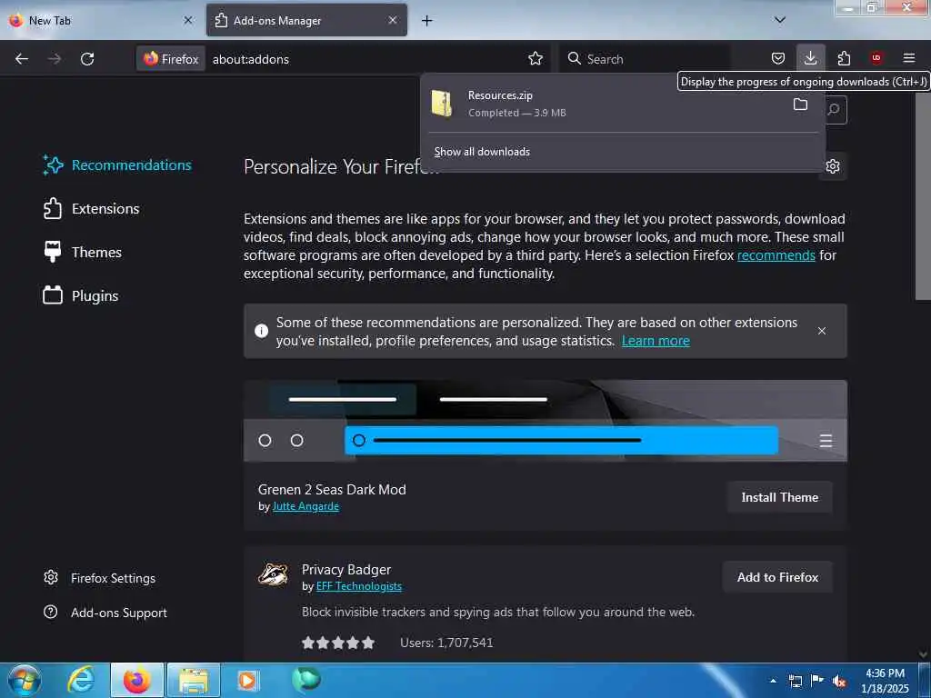Image resolution: width=931 pixels, height=698 pixels.
Task: Reload the page with the refresh icon
Action: pos(87,59)
